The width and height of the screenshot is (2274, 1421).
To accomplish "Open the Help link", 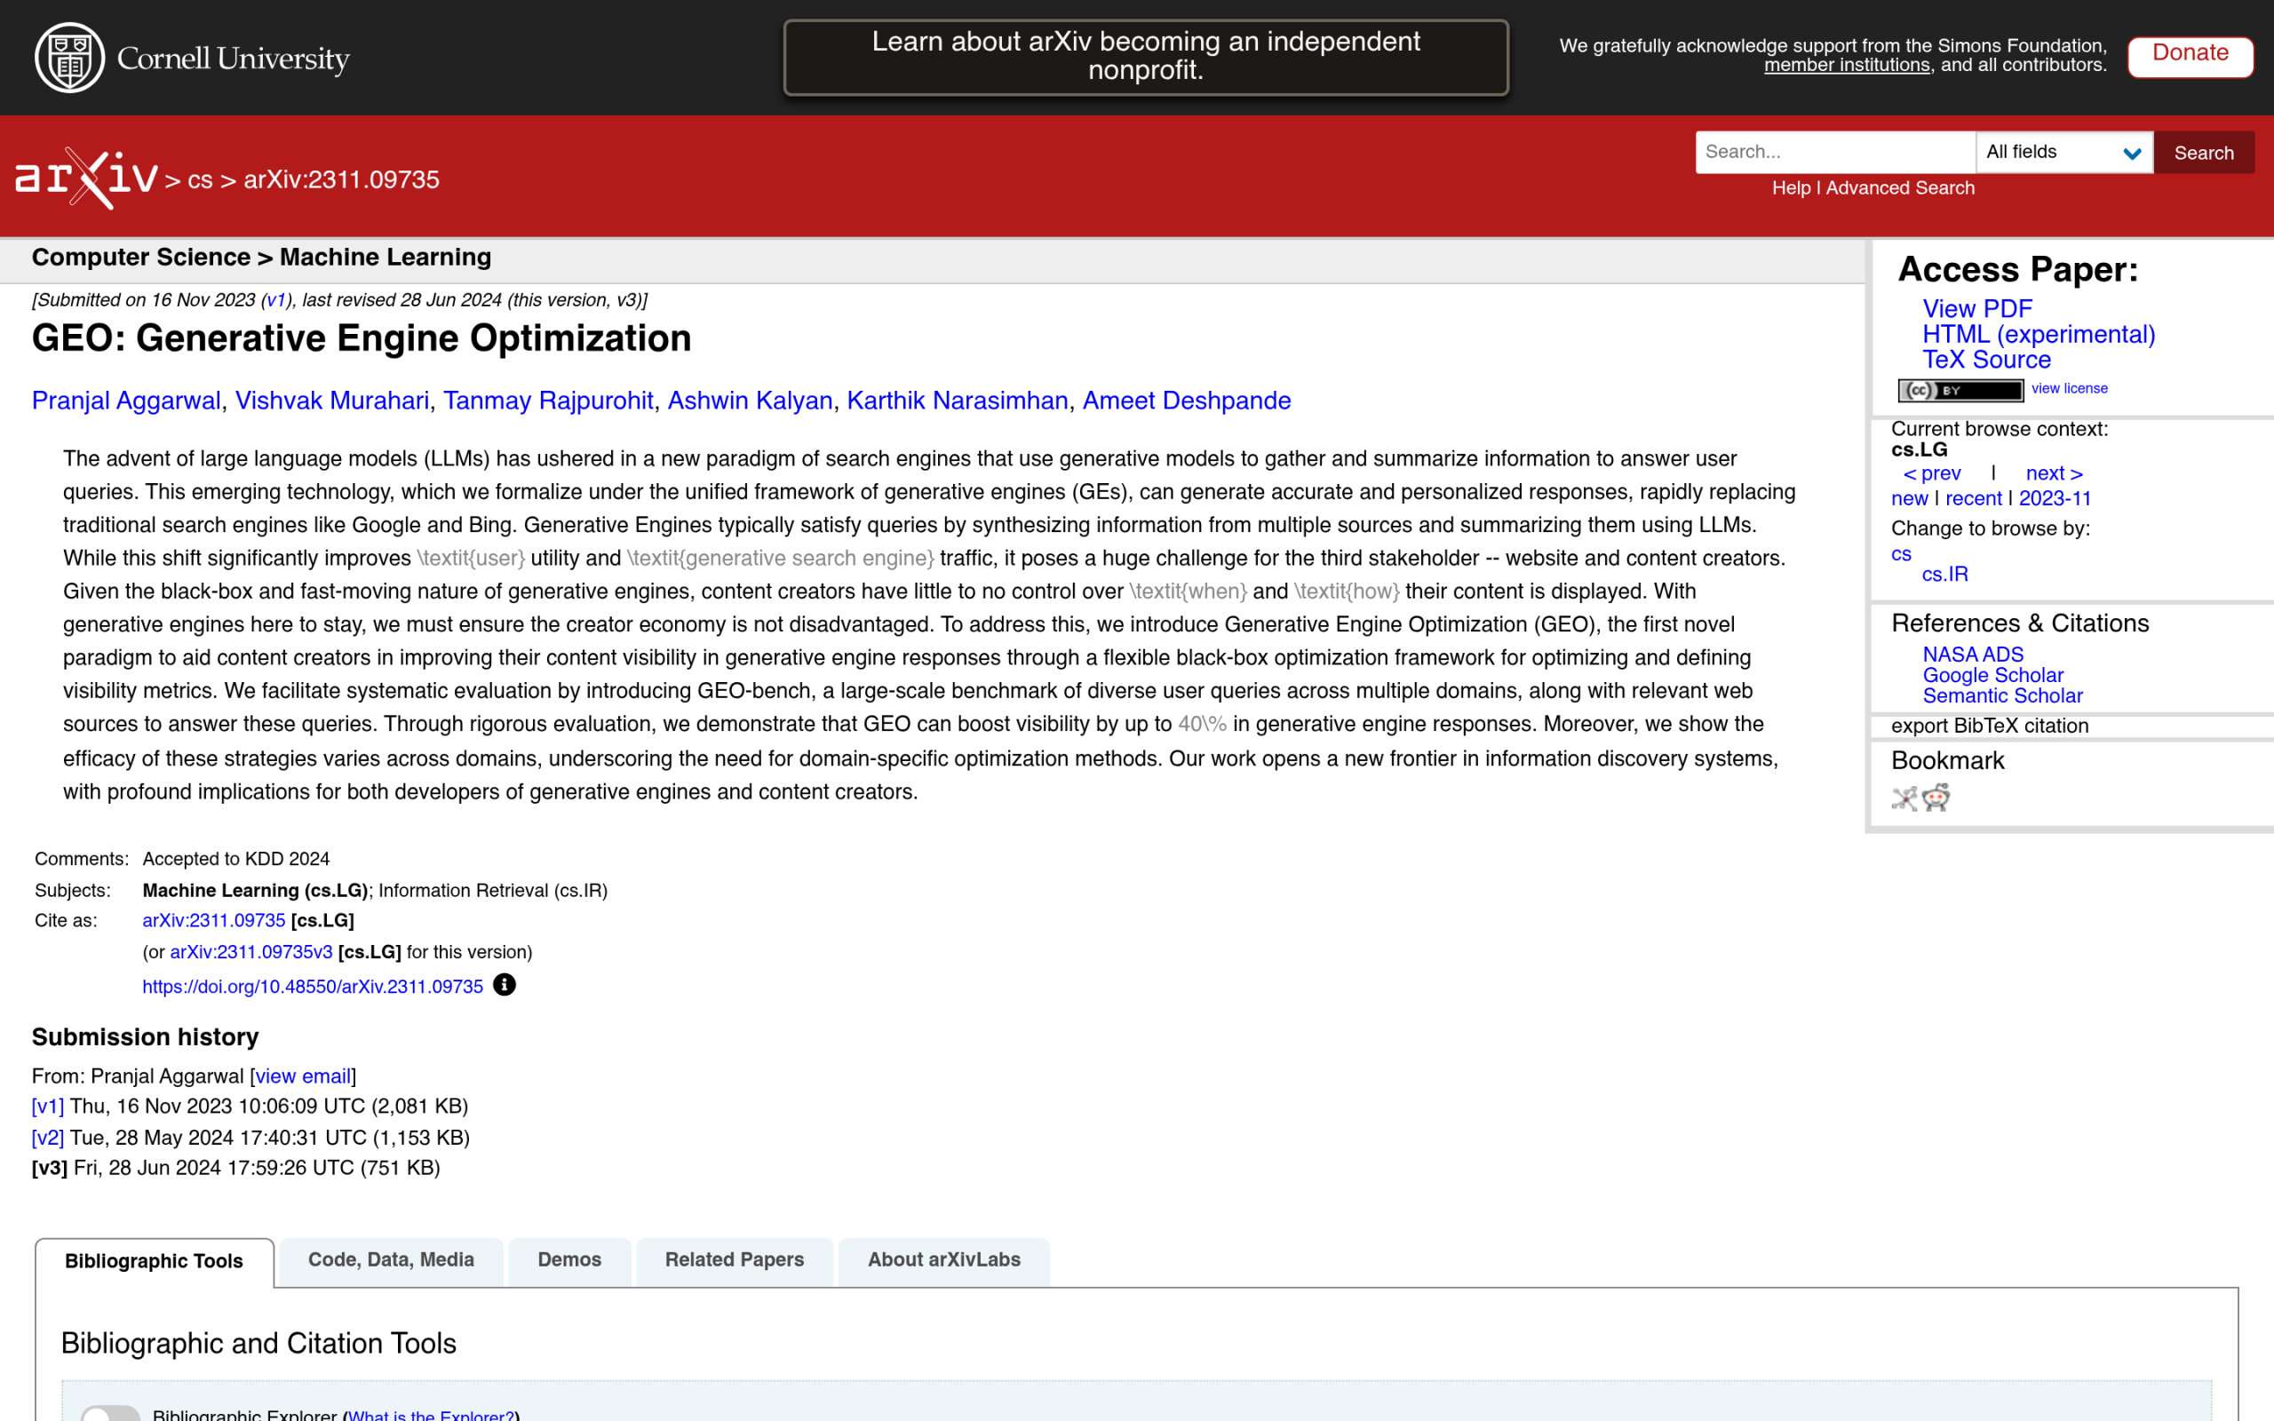I will pos(1791,188).
